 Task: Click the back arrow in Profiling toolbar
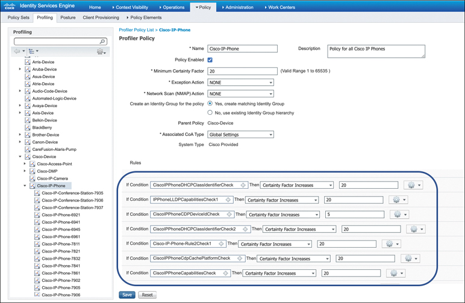17,52
